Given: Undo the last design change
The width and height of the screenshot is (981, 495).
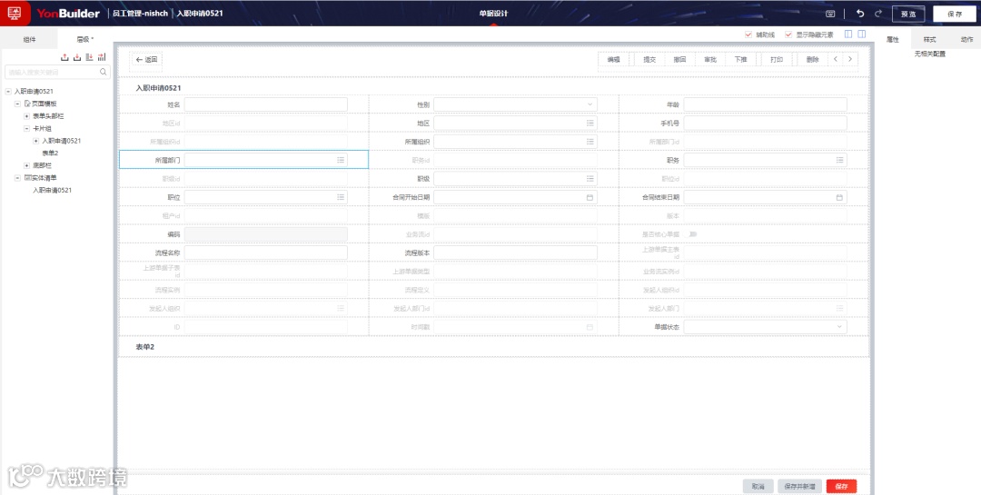Looking at the screenshot, I should pyautogui.click(x=860, y=13).
